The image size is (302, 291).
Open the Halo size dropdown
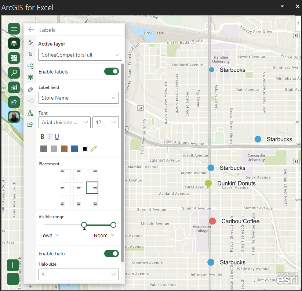click(79, 274)
